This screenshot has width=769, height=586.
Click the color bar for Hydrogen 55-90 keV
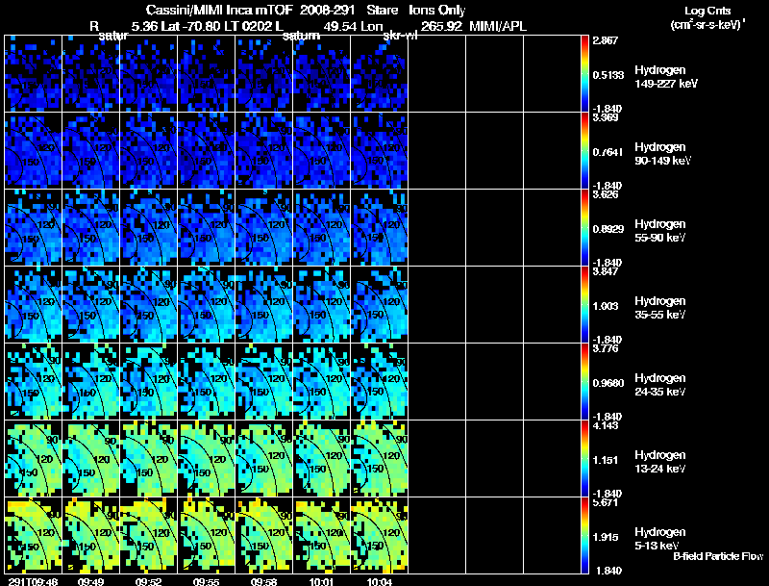point(584,228)
